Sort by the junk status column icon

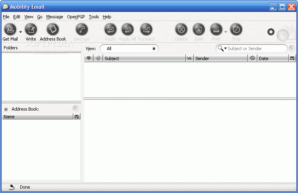[x=253, y=58]
